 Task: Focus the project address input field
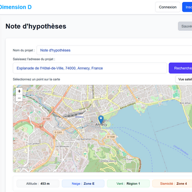[90, 68]
